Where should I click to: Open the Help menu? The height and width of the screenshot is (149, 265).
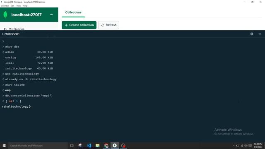pyautogui.click(x=25, y=6)
